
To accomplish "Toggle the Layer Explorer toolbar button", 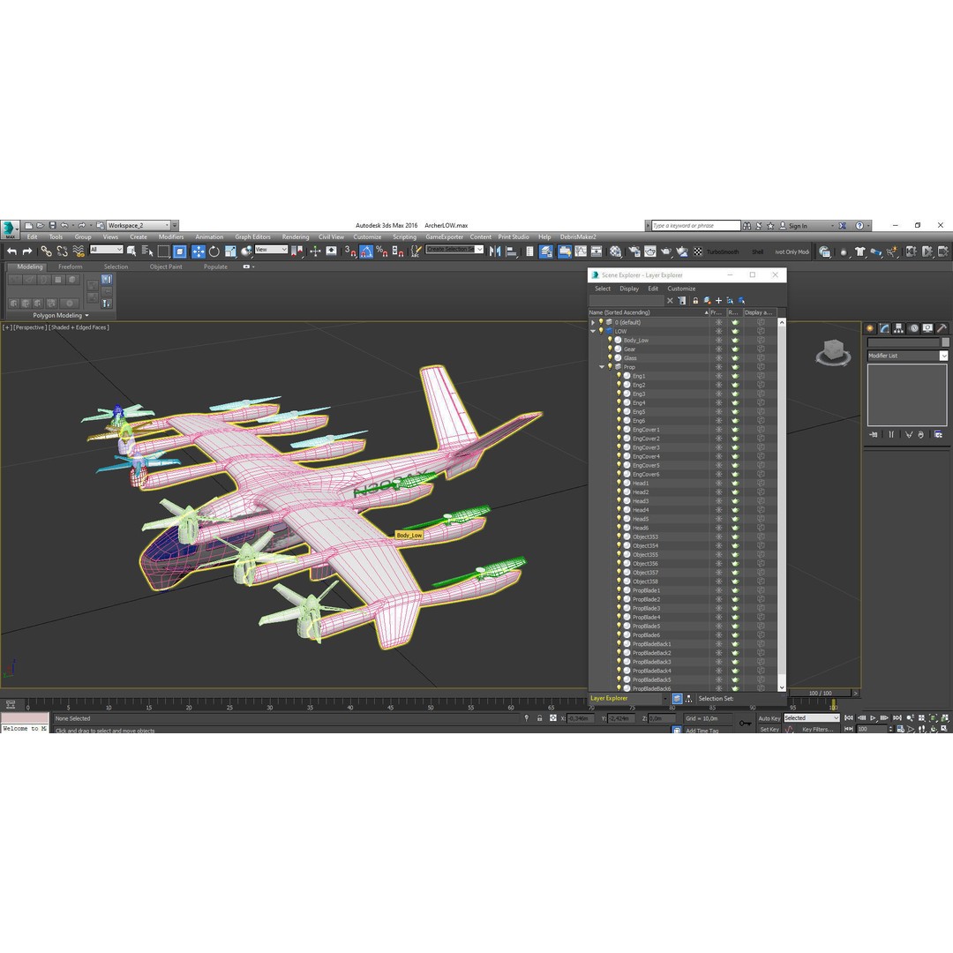I will 546,251.
